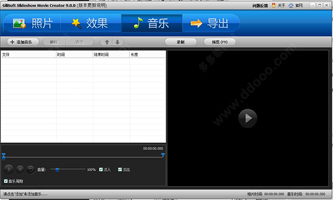This screenshot has height=200, width=333.
Task: Click the 录制 record button
Action: 181,42
